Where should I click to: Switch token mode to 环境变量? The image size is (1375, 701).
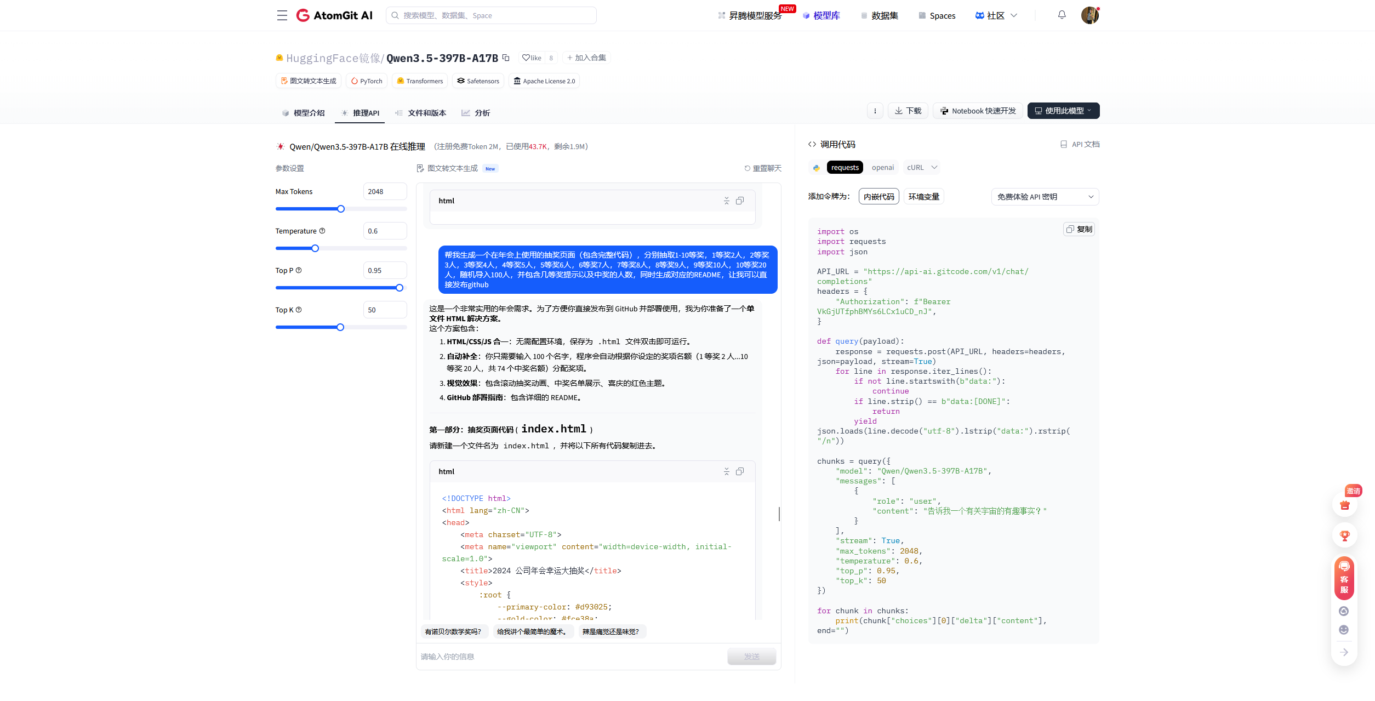tap(923, 197)
